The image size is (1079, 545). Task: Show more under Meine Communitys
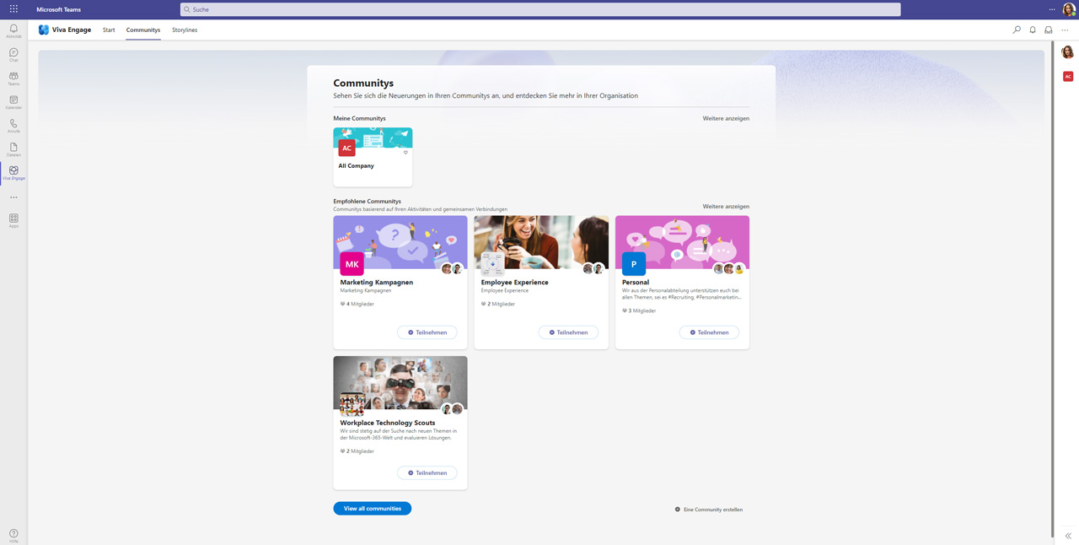(x=726, y=118)
